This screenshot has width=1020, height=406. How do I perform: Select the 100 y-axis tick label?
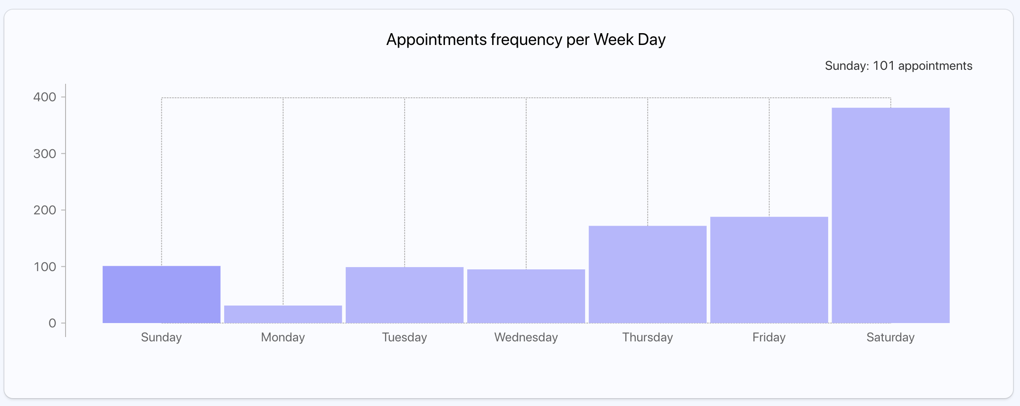(45, 267)
